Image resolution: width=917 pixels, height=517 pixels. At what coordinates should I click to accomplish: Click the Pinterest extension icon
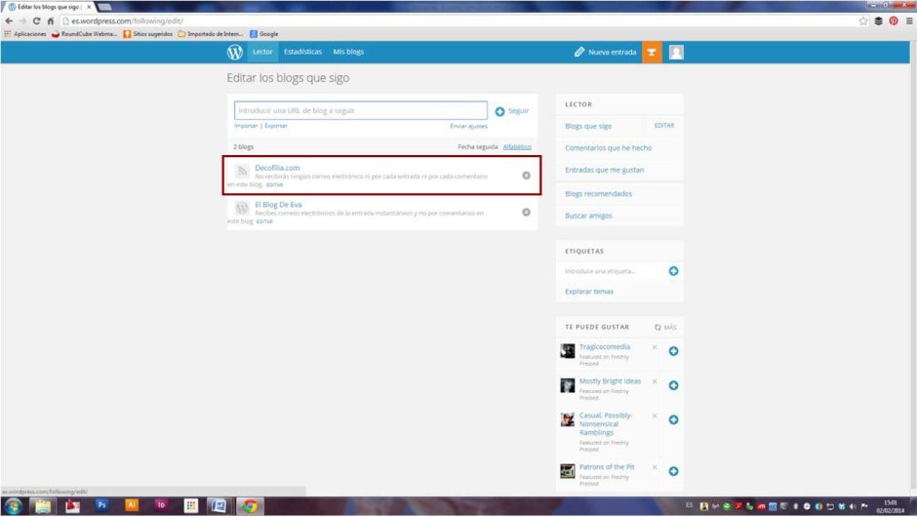point(894,21)
